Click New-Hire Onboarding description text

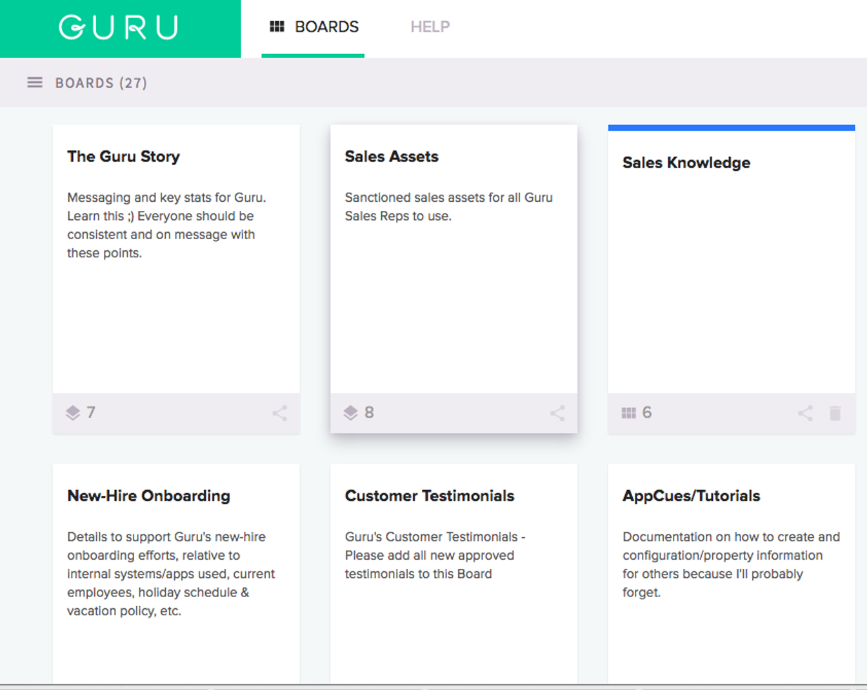(171, 574)
